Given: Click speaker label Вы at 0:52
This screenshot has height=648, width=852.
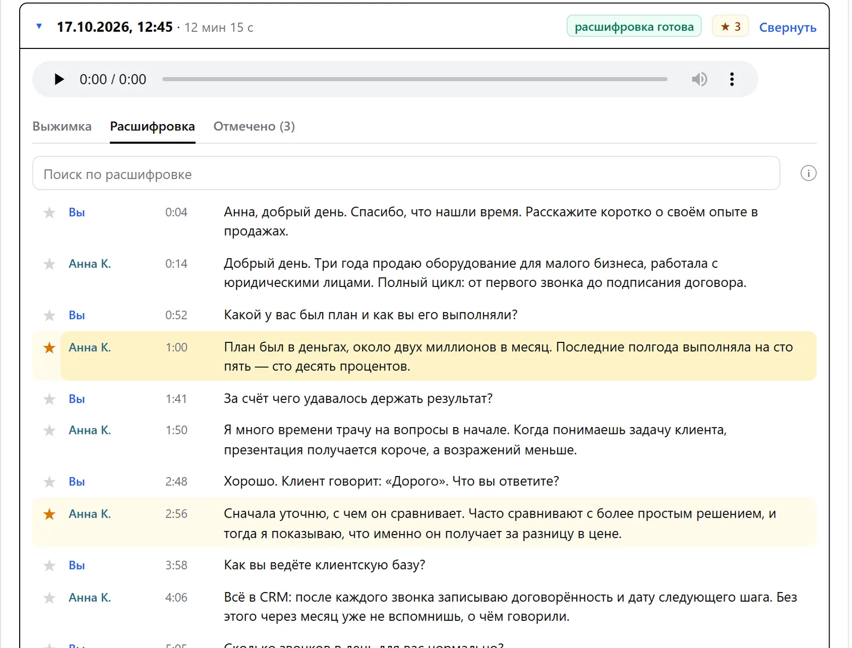Looking at the screenshot, I should tap(77, 315).
